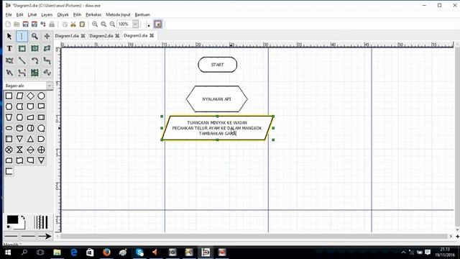Pick the flowchart Predefined process shape
Screen dimensions: 460x259
(x=42, y=117)
